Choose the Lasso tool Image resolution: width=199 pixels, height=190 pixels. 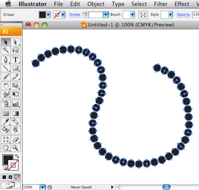pos(15,50)
